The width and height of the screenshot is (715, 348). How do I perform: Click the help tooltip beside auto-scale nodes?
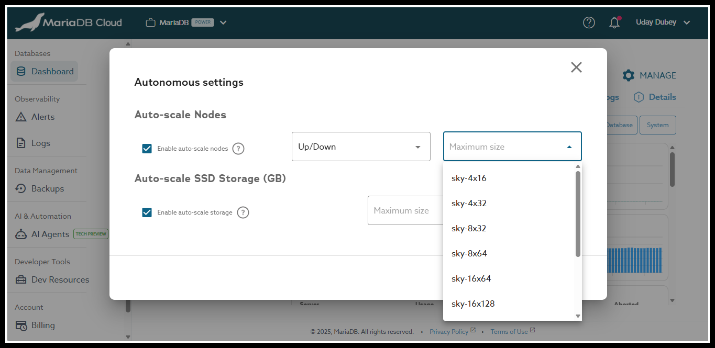pyautogui.click(x=238, y=148)
